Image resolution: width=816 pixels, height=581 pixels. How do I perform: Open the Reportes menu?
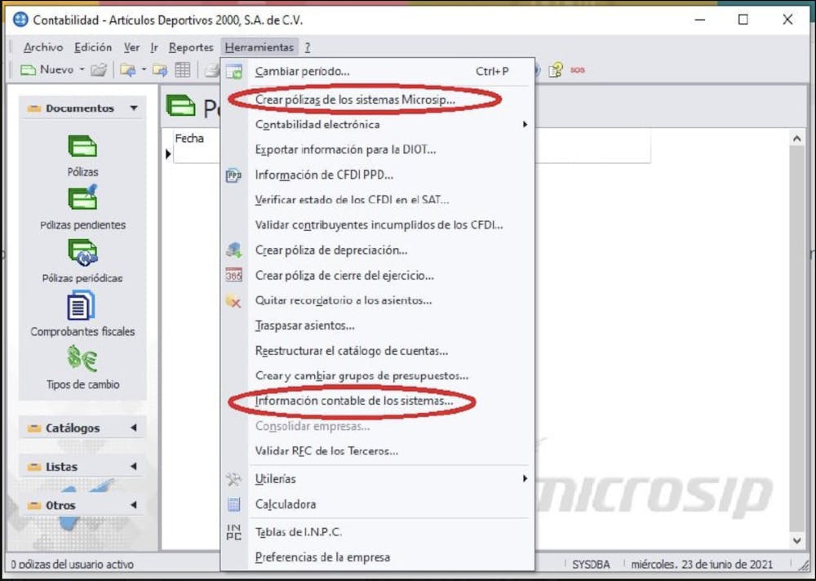[x=191, y=47]
